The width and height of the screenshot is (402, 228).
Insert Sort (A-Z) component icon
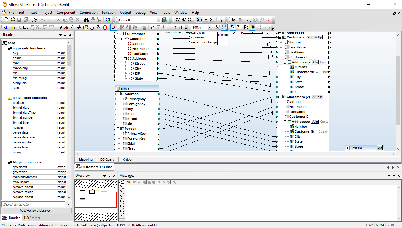pos(73,27)
